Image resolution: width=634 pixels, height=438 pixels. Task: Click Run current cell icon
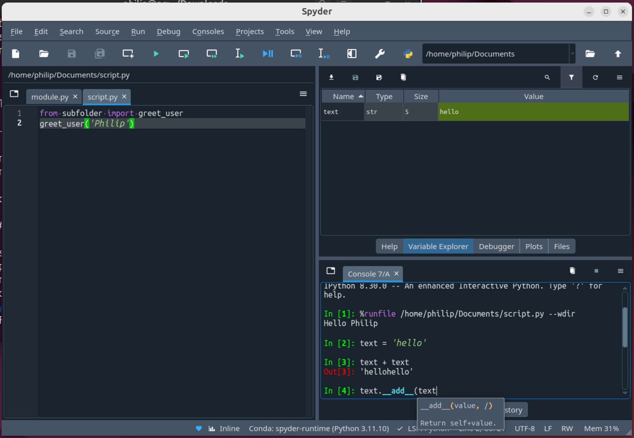click(184, 54)
